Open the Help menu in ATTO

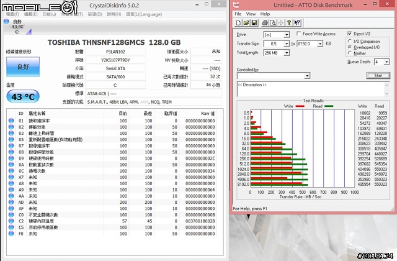[265, 14]
